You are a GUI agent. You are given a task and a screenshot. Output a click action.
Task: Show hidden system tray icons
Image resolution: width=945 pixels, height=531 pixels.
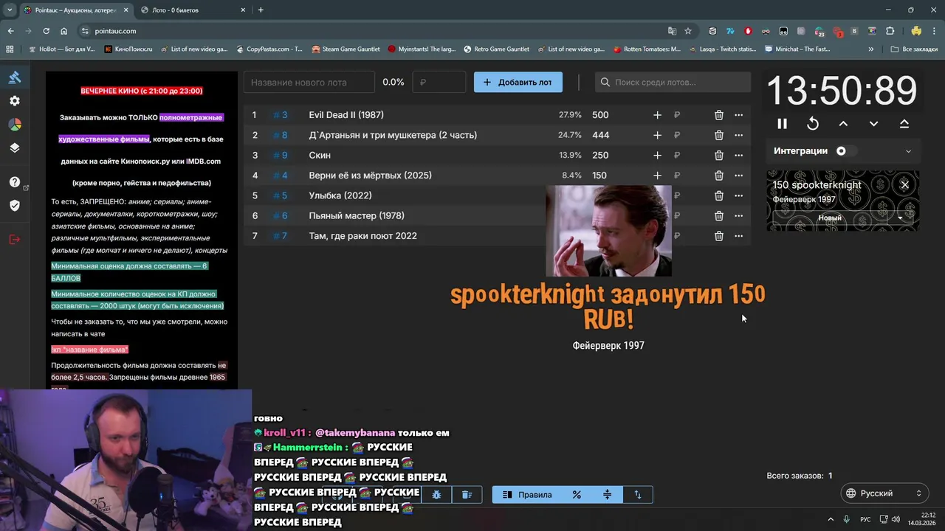click(x=831, y=519)
